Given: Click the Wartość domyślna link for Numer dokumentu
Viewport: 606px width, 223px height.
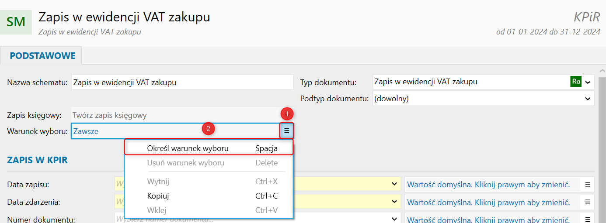Looking at the screenshot, I should coord(488,219).
